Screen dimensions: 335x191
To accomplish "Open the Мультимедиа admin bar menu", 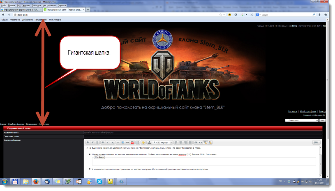I will coord(55,20).
